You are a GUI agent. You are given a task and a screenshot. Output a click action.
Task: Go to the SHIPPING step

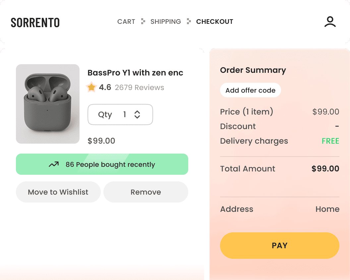tap(166, 22)
